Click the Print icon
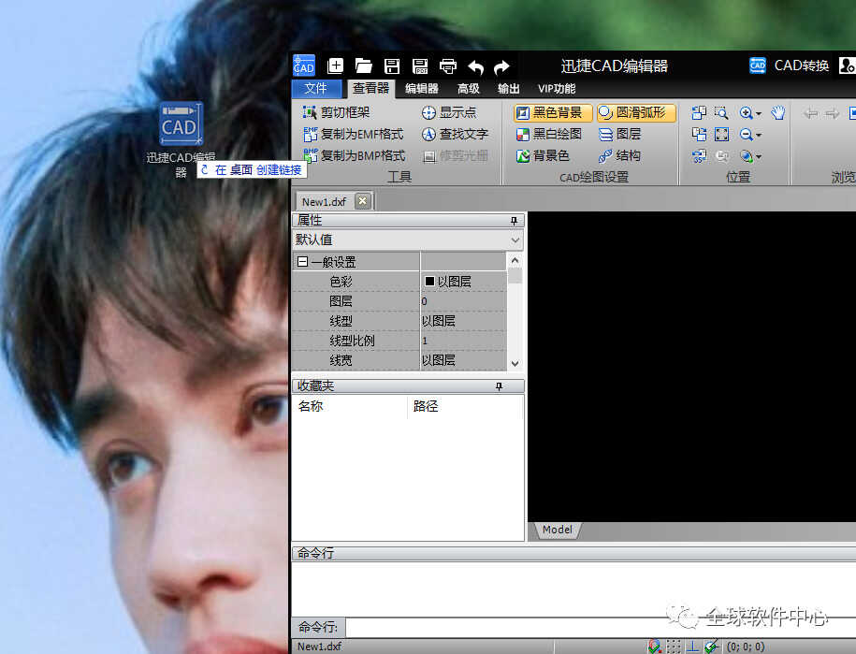The height and width of the screenshot is (654, 856). pyautogui.click(x=448, y=66)
